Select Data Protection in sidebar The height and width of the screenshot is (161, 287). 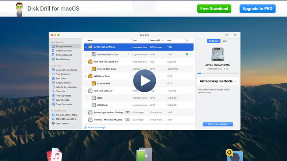tap(63, 74)
